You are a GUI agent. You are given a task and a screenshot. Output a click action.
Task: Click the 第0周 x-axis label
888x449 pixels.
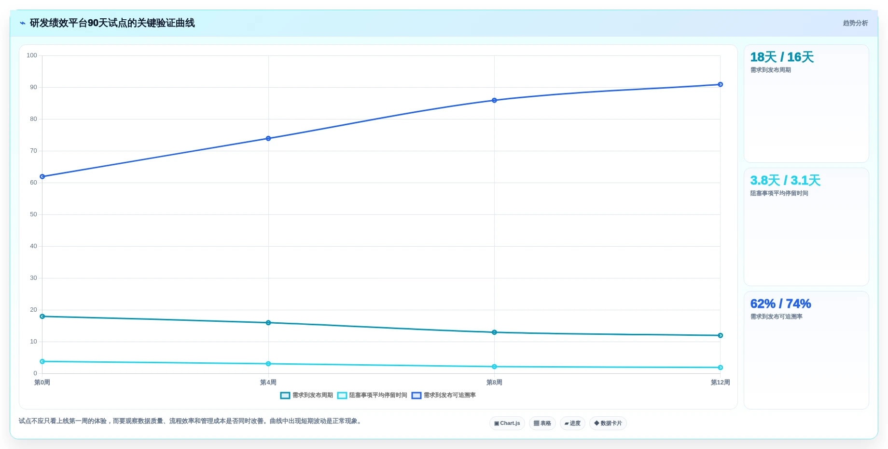tap(42, 383)
